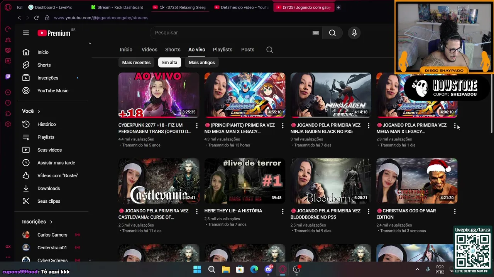The image size is (494, 277).
Task: Filter by Mais recentes
Action: pyautogui.click(x=136, y=63)
